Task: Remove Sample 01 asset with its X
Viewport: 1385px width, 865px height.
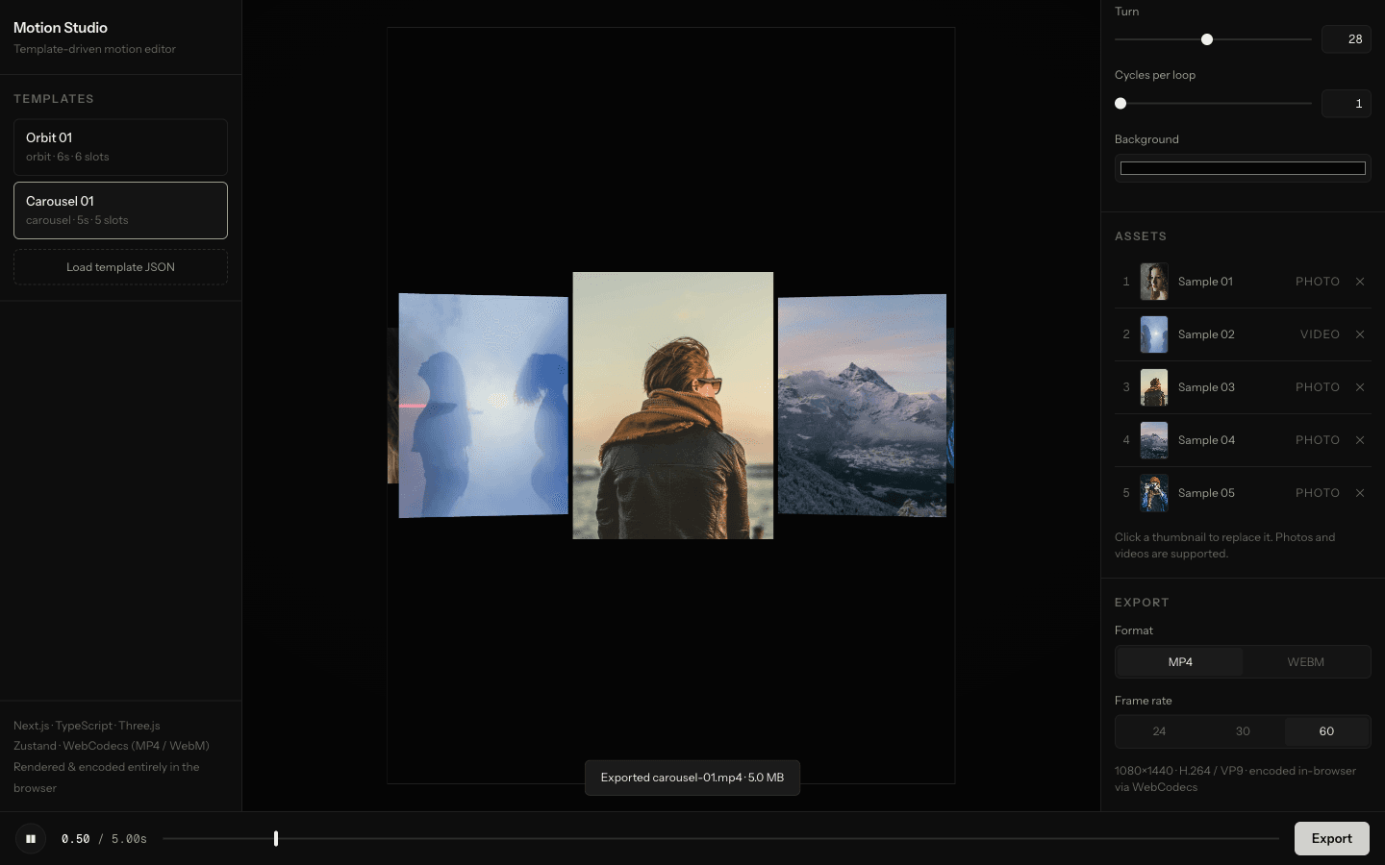Action: click(1360, 282)
